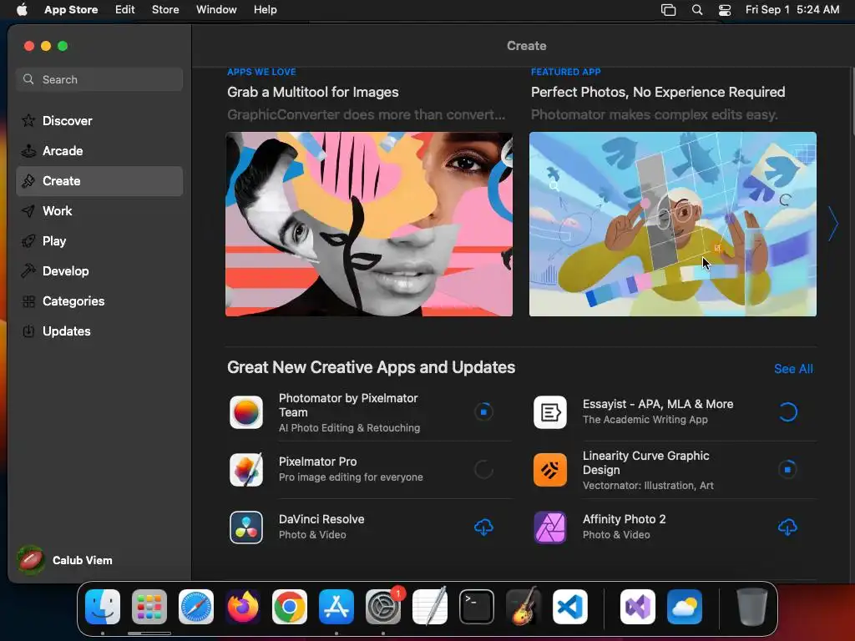Open the Calub Viem account profile

(x=65, y=560)
